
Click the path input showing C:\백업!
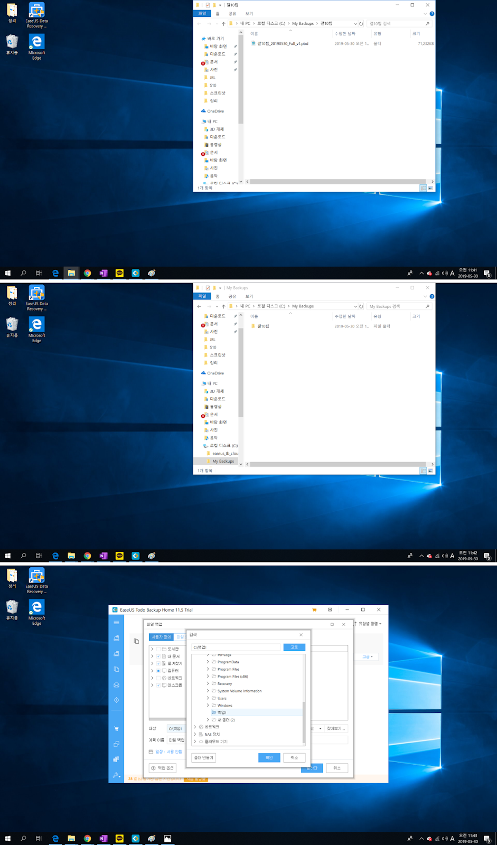coord(236,647)
